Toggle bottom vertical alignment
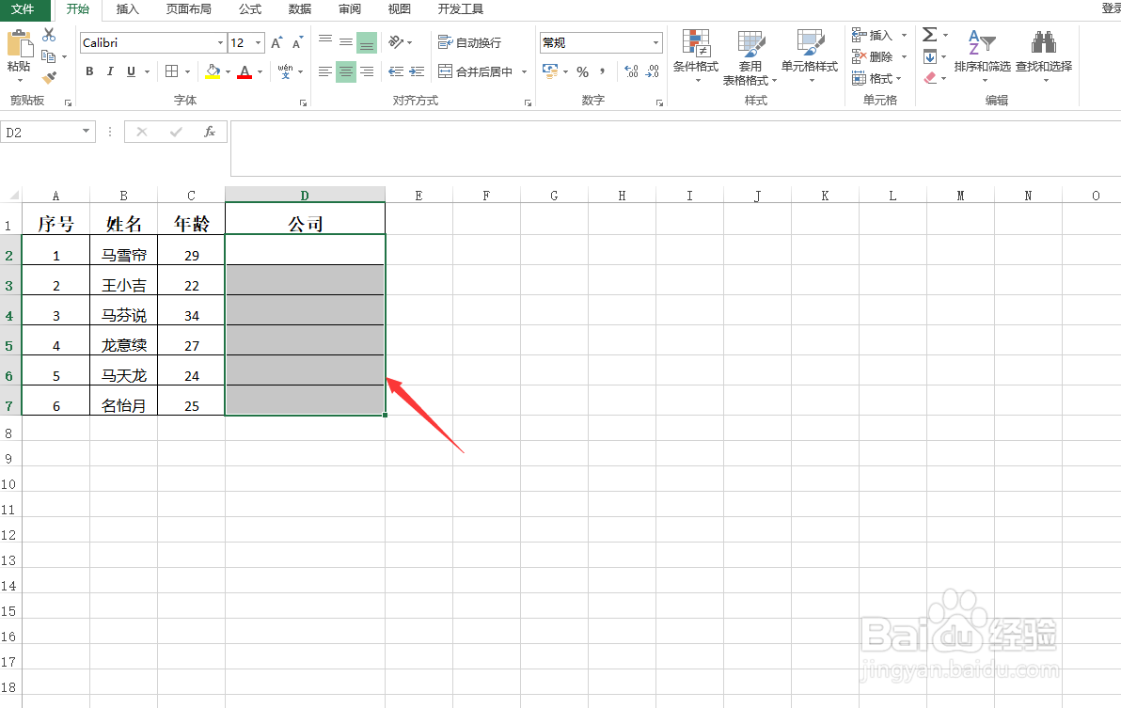The height and width of the screenshot is (708, 1121). (x=367, y=43)
